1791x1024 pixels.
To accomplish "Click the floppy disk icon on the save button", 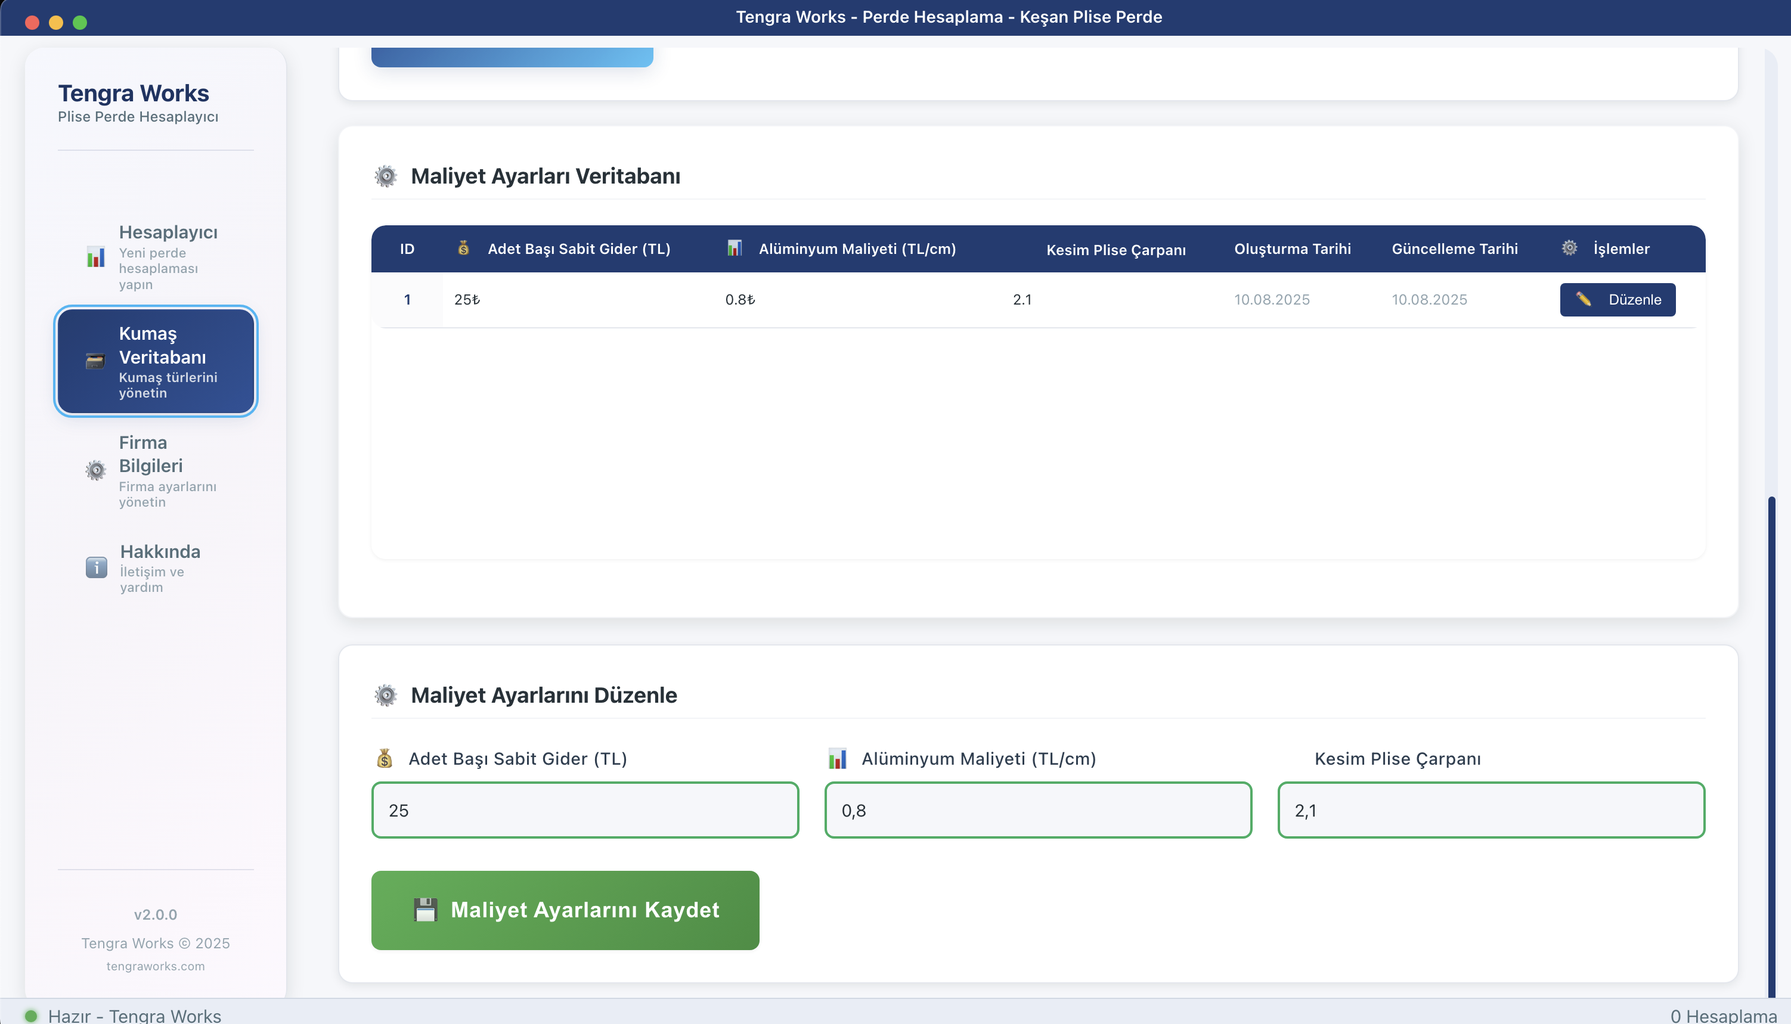I will [x=425, y=910].
